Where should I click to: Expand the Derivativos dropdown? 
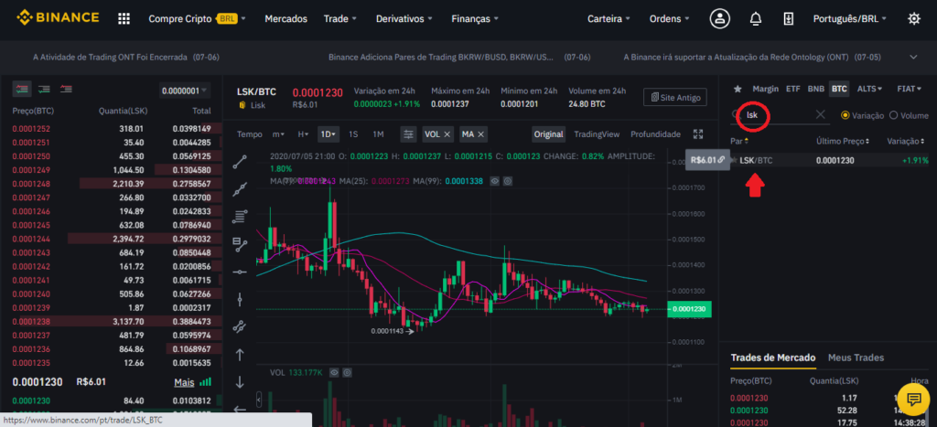coord(404,18)
